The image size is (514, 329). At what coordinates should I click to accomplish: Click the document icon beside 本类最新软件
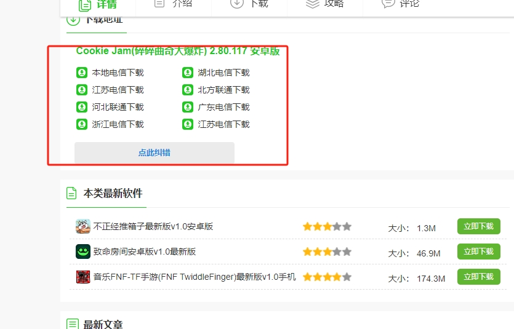[72, 193]
